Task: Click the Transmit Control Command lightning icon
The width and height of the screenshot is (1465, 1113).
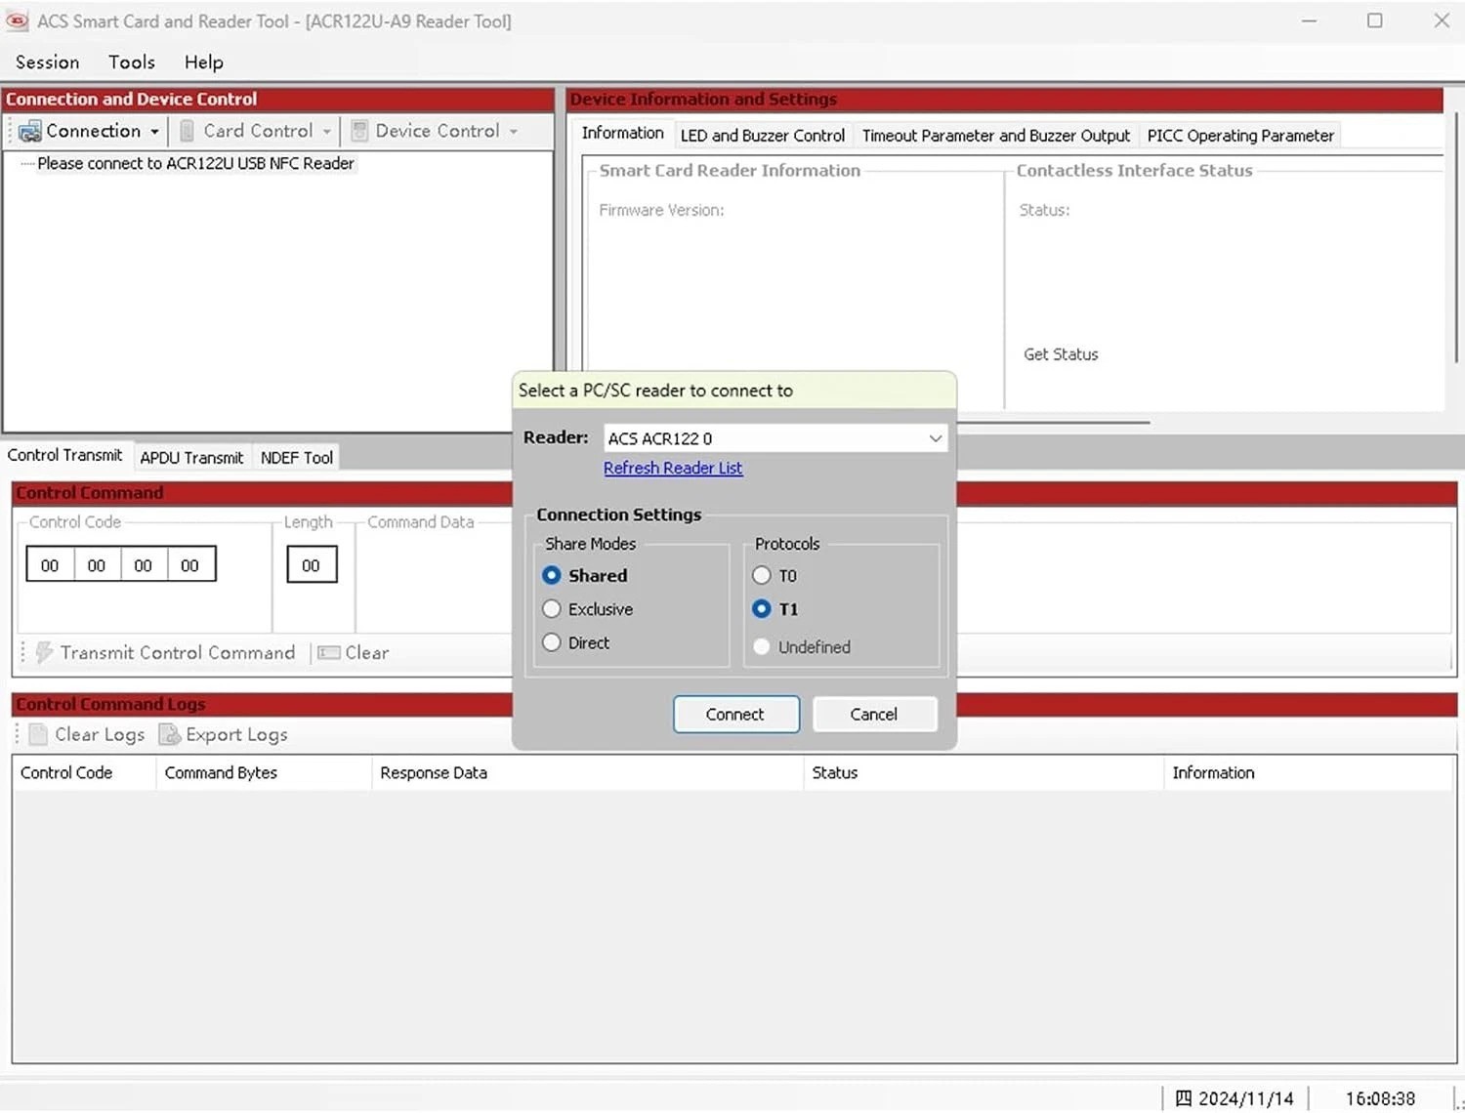Action: click(x=44, y=652)
